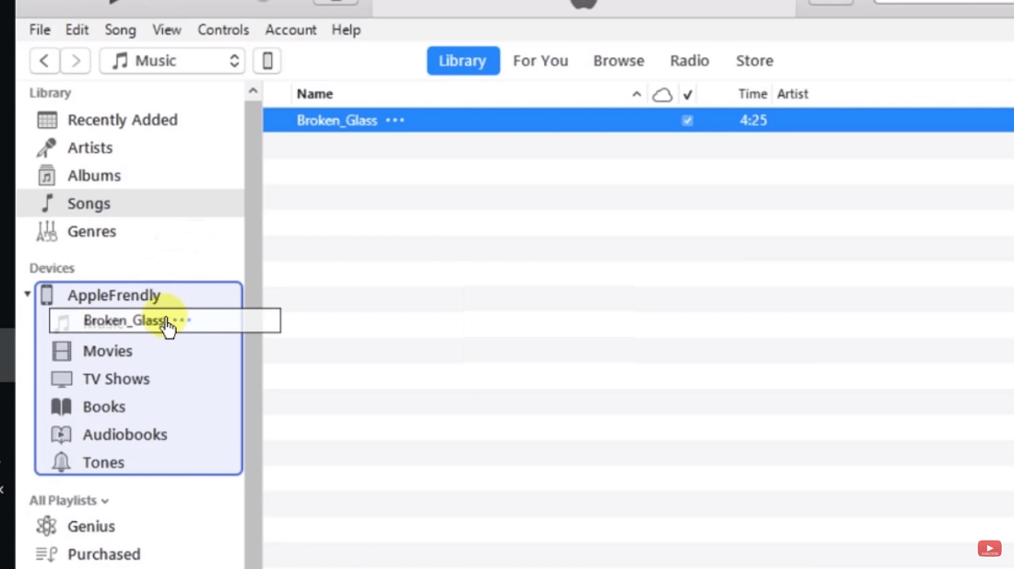1014x569 pixels.
Task: Go to the Store tab
Action: click(754, 61)
